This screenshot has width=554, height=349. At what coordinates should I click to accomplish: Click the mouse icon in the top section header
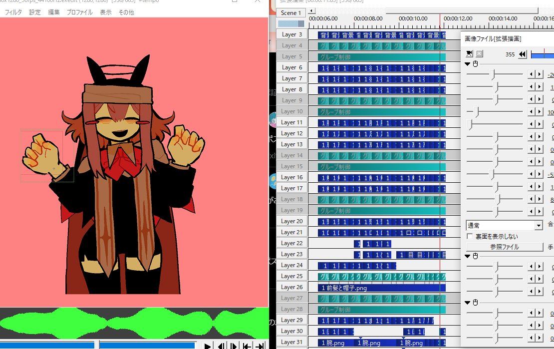point(475,64)
